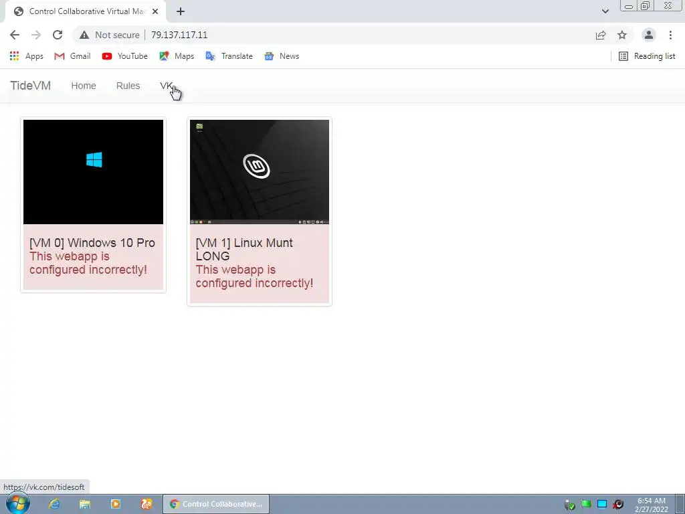Switch to the Chrome taskbar button
685x514 pixels.
(216, 504)
